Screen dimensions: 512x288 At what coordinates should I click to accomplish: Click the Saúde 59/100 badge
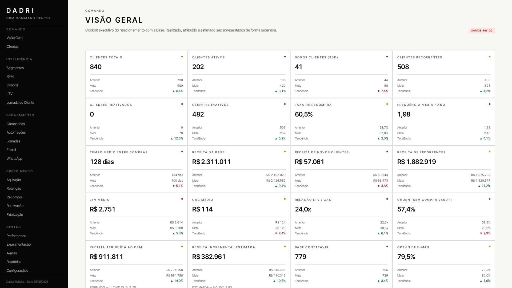point(482,31)
